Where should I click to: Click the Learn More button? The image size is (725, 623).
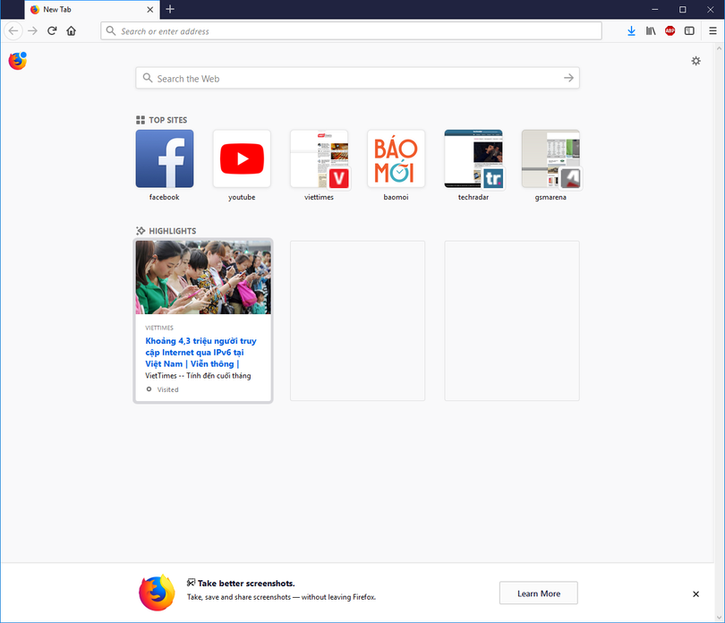[x=538, y=593]
